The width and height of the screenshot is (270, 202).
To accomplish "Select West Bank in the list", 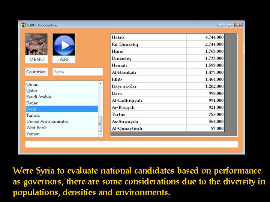I will (x=36, y=128).
